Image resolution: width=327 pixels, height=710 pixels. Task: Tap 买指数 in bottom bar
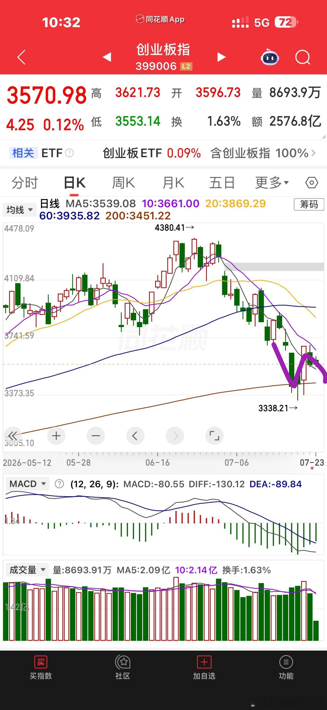(x=41, y=668)
